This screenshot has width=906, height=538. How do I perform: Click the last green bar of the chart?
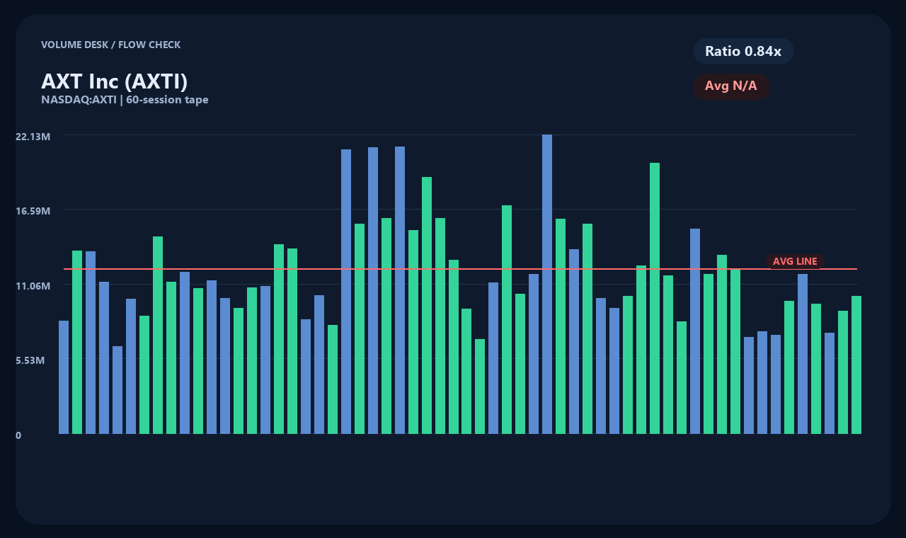pyautogui.click(x=856, y=365)
